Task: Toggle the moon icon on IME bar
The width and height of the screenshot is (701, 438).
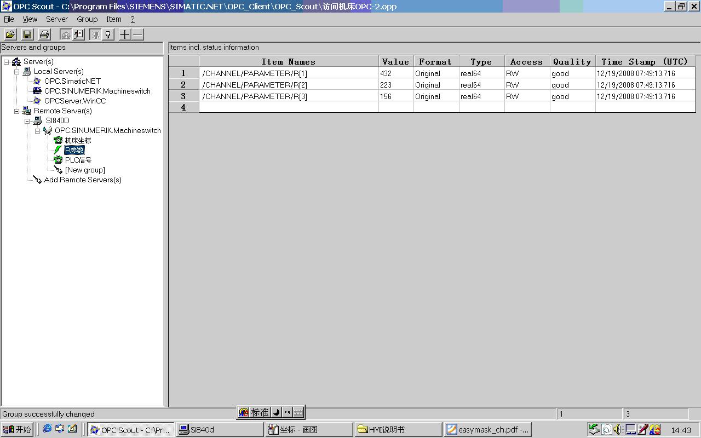Action: pyautogui.click(x=276, y=412)
